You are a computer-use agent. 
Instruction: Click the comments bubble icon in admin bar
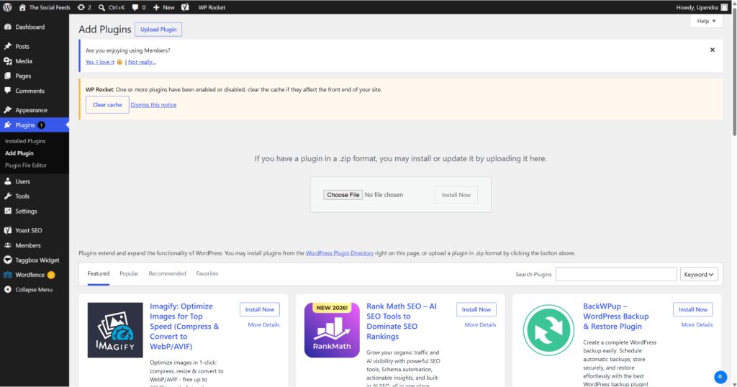[135, 7]
